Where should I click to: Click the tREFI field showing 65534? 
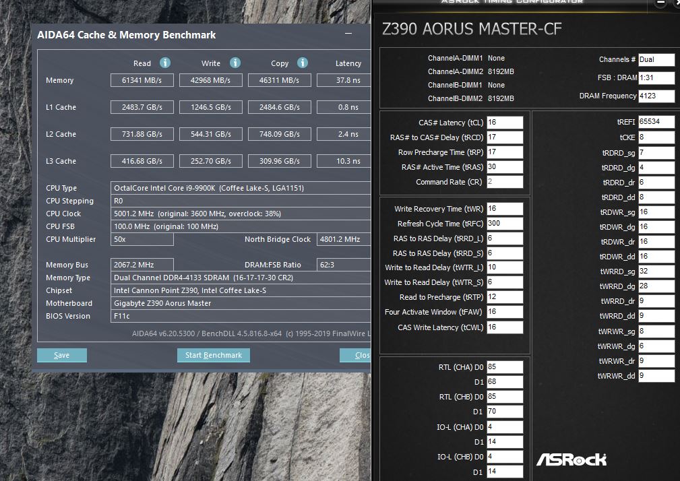click(656, 122)
